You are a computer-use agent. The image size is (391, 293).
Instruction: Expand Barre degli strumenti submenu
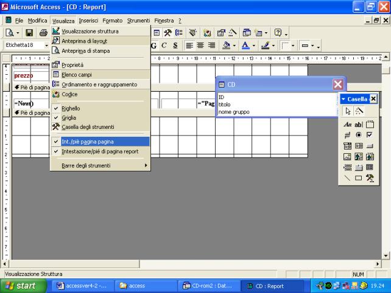point(100,165)
